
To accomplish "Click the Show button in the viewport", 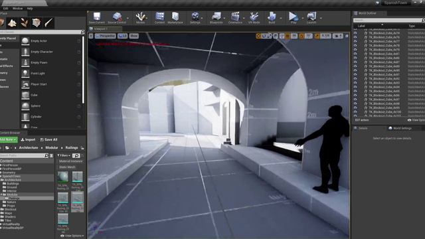I will click(134, 36).
